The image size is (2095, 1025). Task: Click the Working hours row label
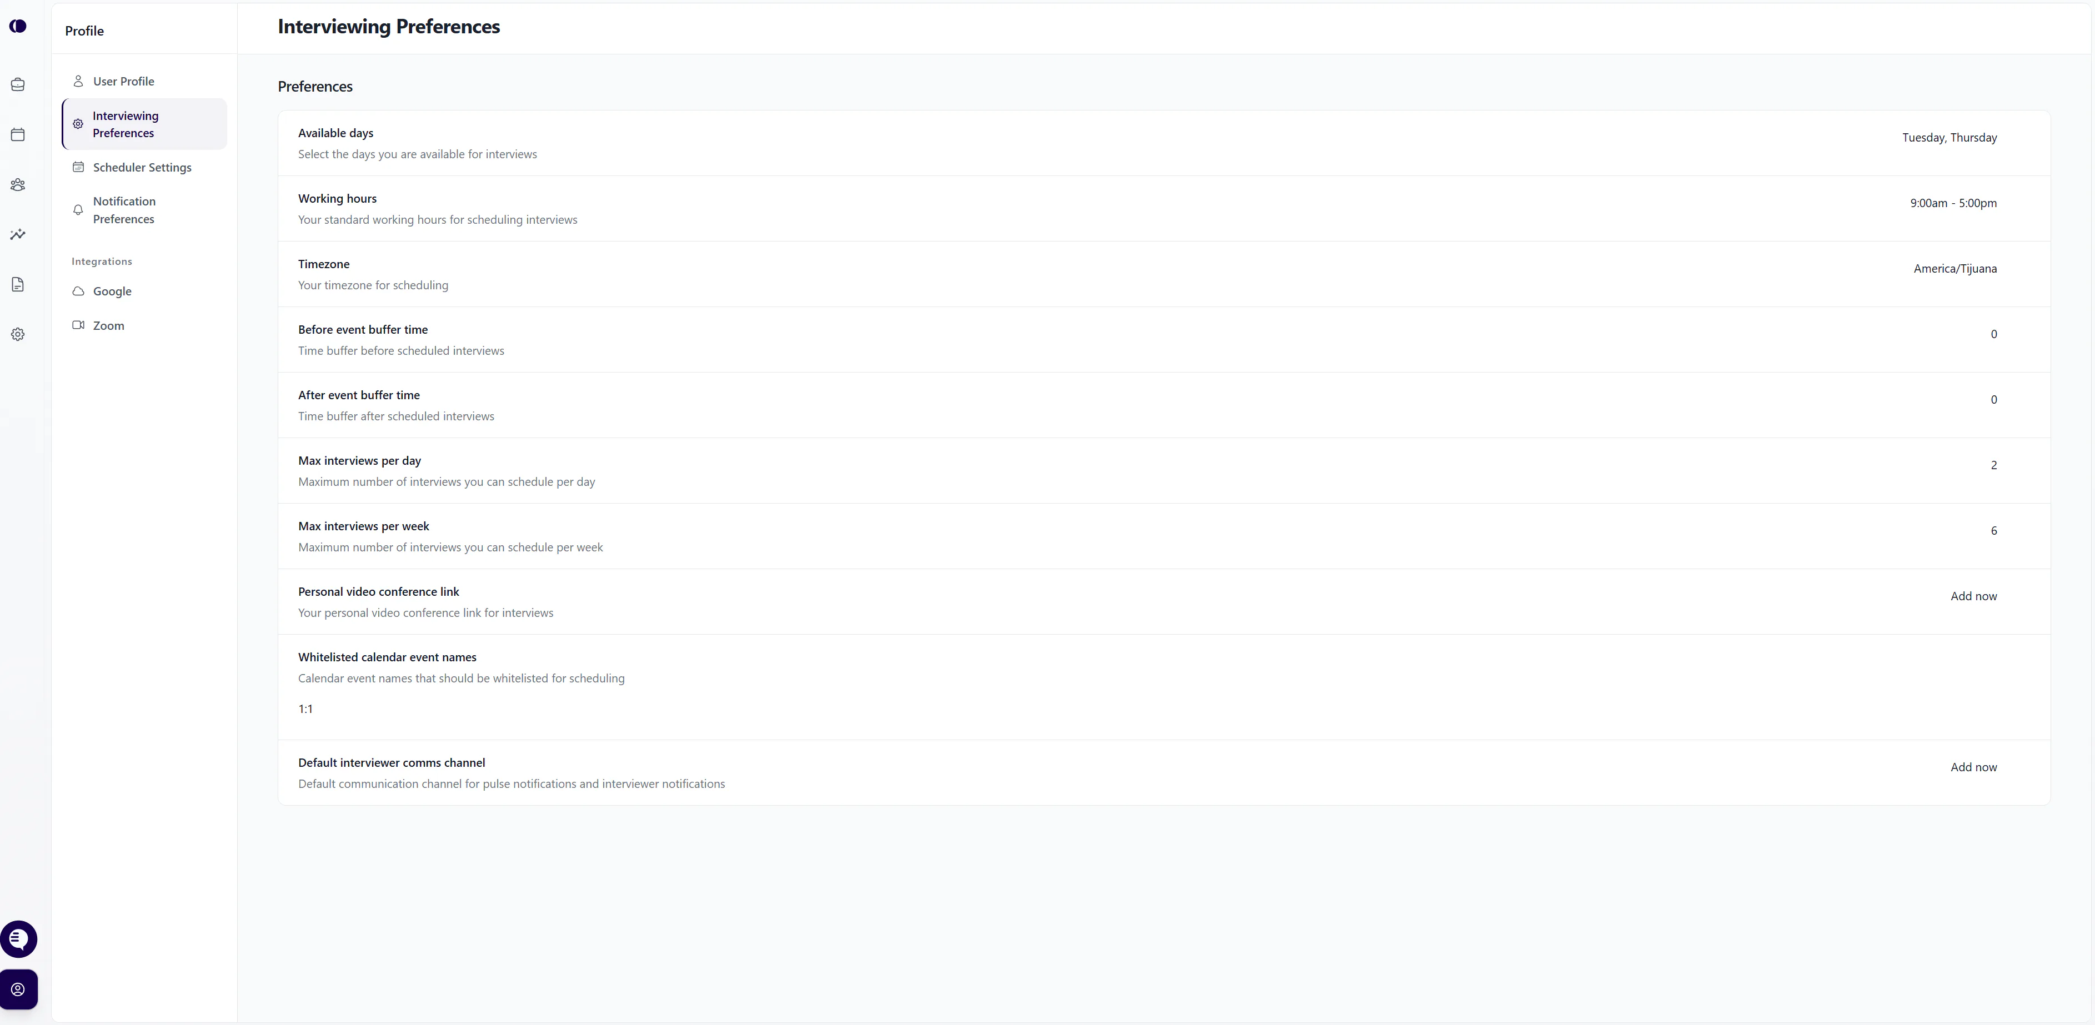[338, 199]
